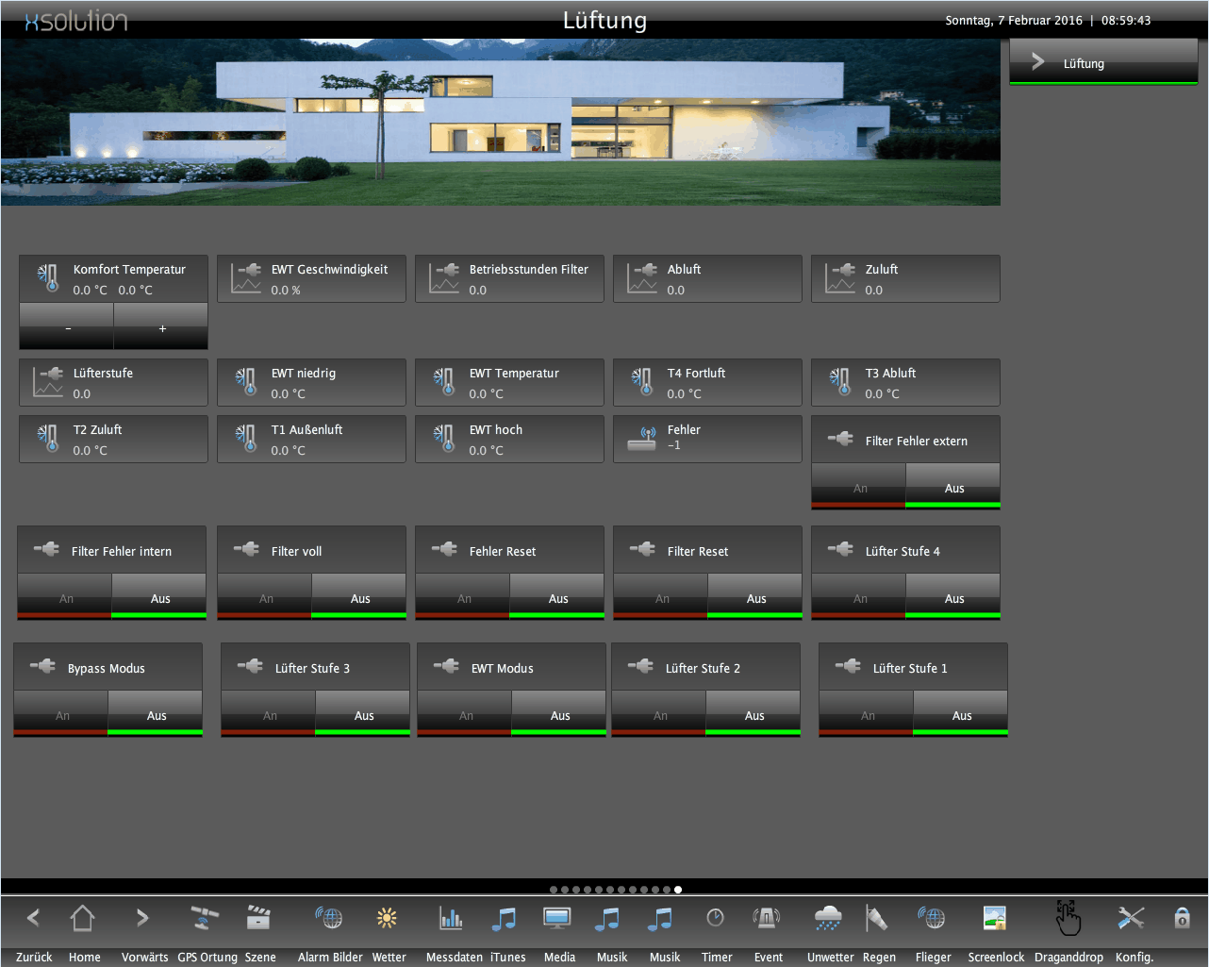Screen dimensions: 1209x967
Task: Open the GPS Ortung icon
Action: click(204, 918)
